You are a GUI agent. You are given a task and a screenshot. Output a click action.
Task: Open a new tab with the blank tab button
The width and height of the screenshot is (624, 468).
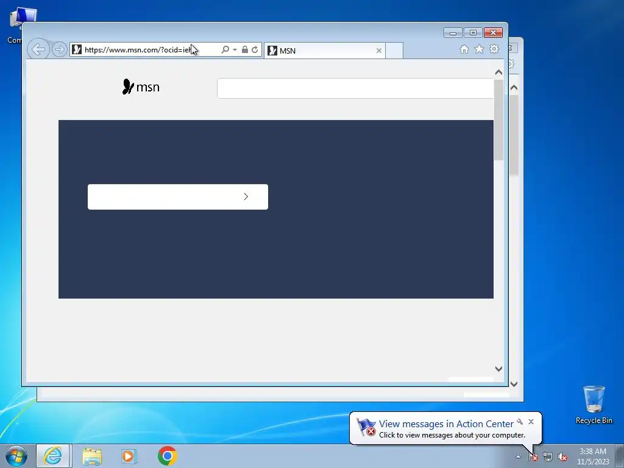pyautogui.click(x=394, y=51)
